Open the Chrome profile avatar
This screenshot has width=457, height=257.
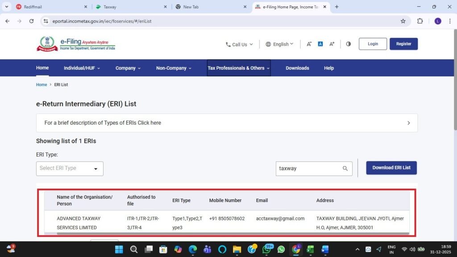tap(438, 21)
